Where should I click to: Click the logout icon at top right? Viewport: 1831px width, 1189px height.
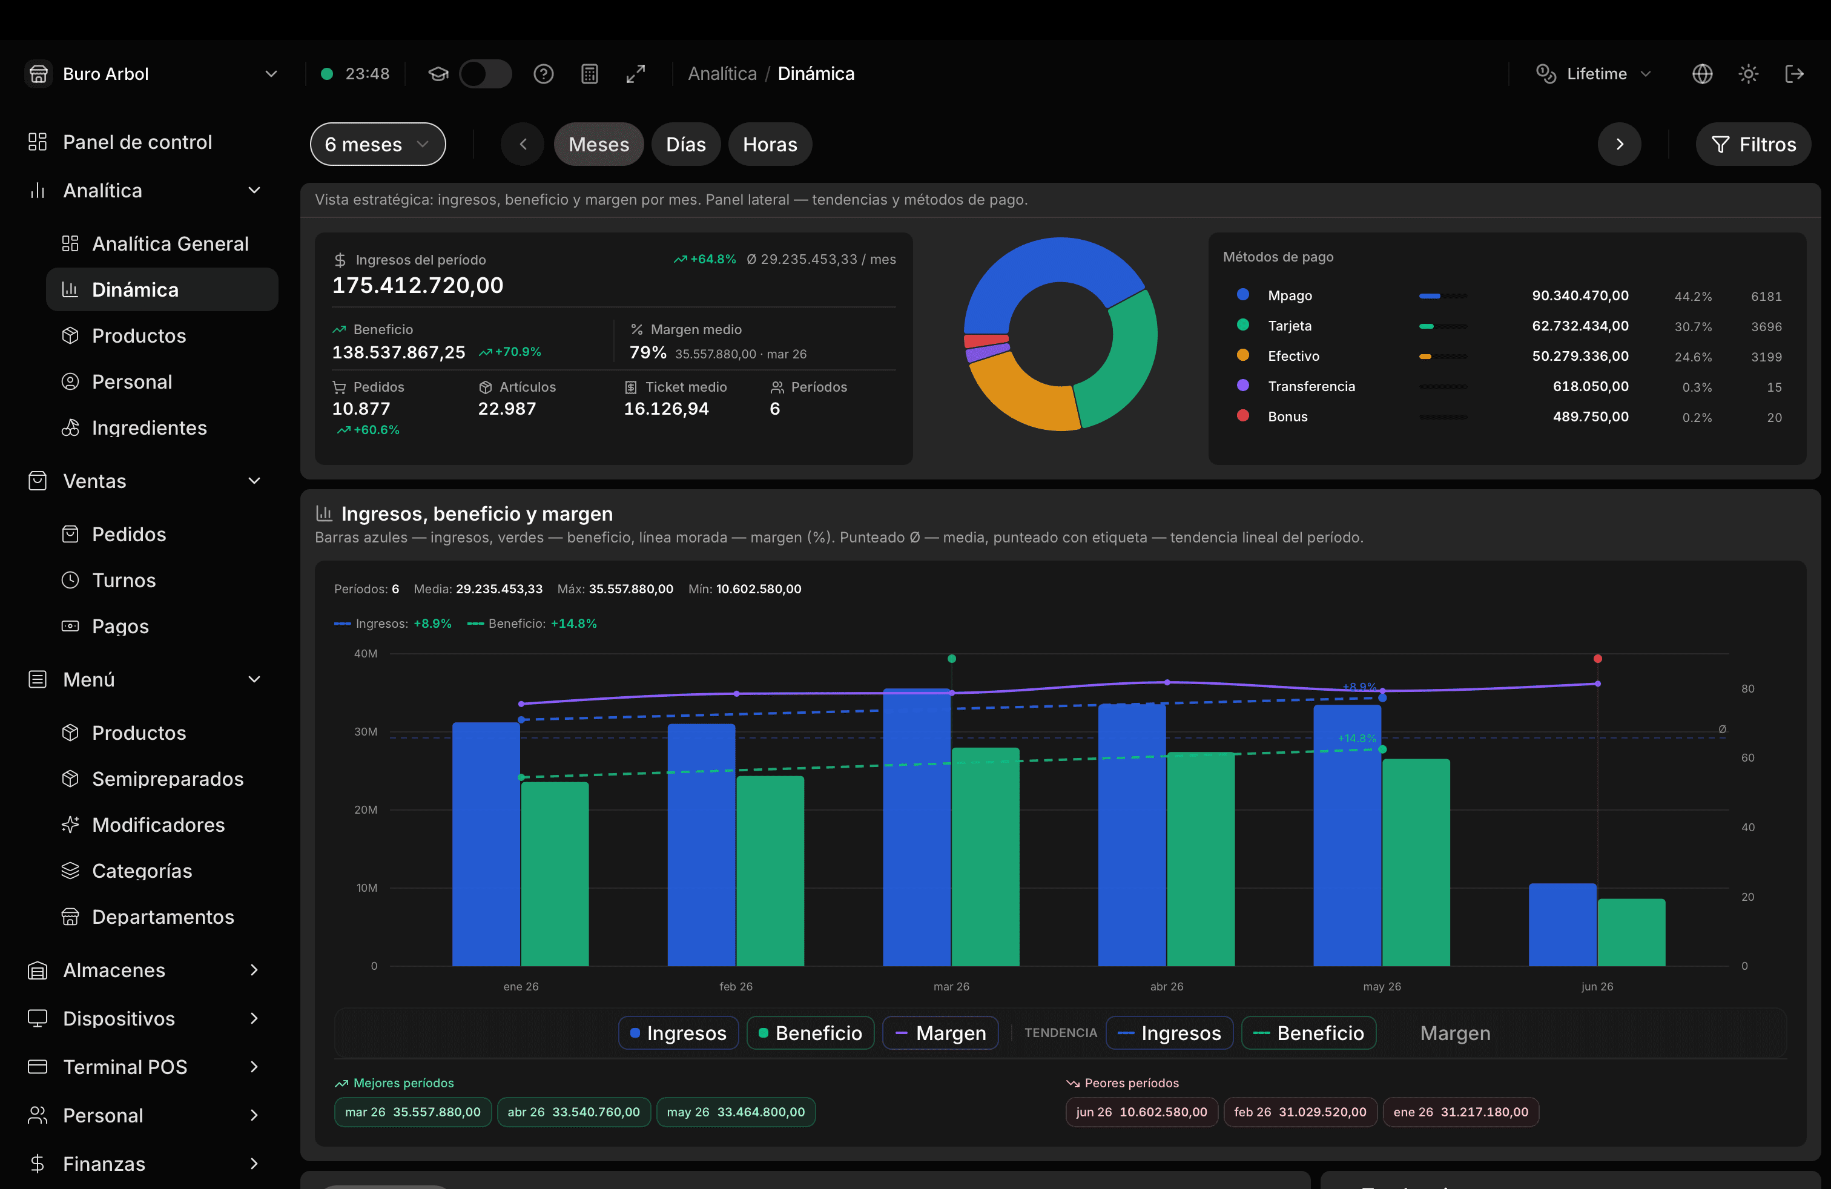tap(1794, 74)
